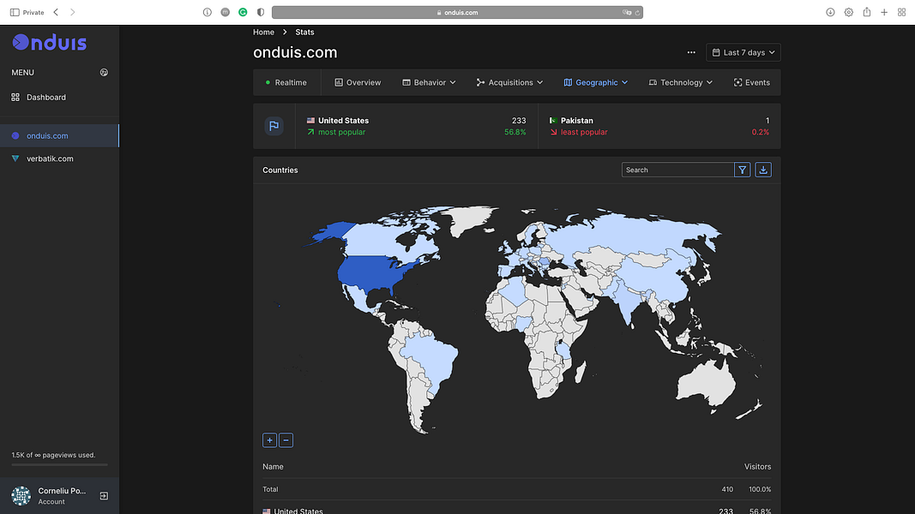The image size is (915, 514).
Task: Open the more options ellipsis near onduis.com heading
Action: [x=691, y=52]
